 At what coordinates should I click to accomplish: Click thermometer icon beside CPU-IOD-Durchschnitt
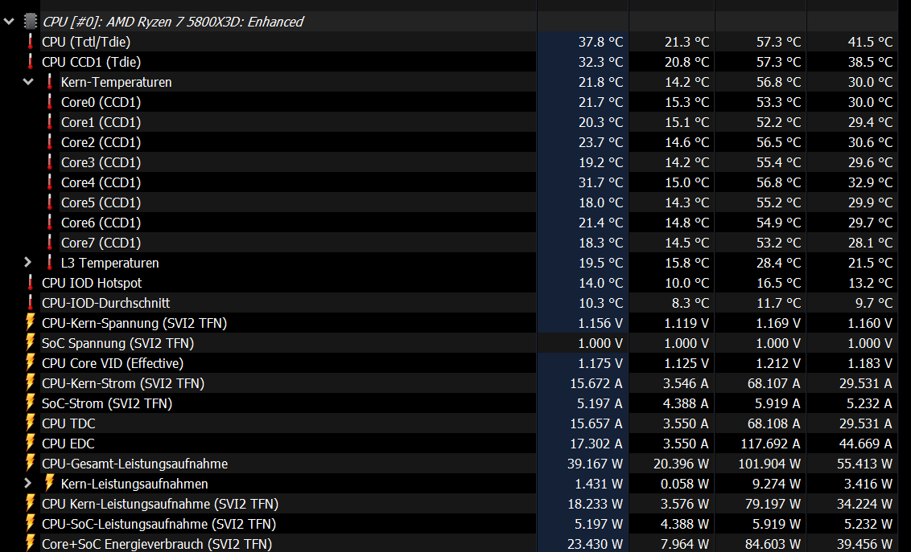click(x=31, y=303)
